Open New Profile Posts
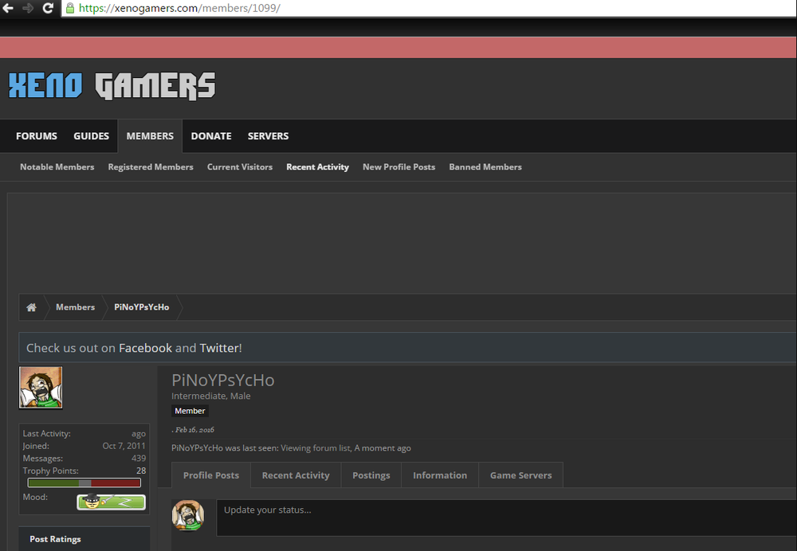This screenshot has width=797, height=551. 399,167
